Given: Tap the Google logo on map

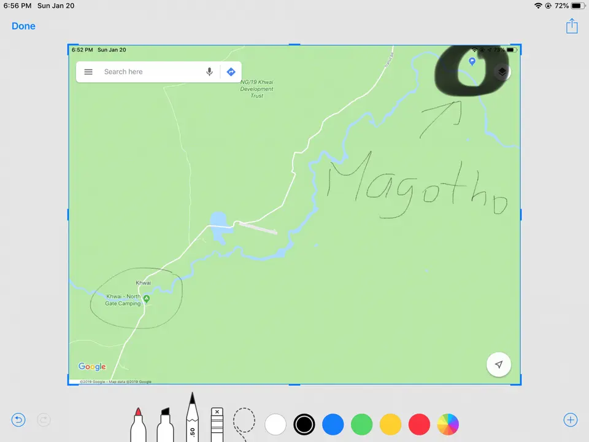Looking at the screenshot, I should coord(92,366).
